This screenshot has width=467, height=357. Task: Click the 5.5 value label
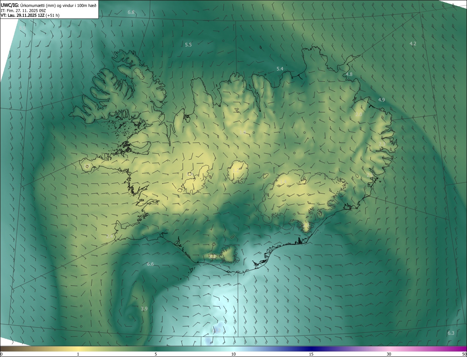click(x=188, y=45)
